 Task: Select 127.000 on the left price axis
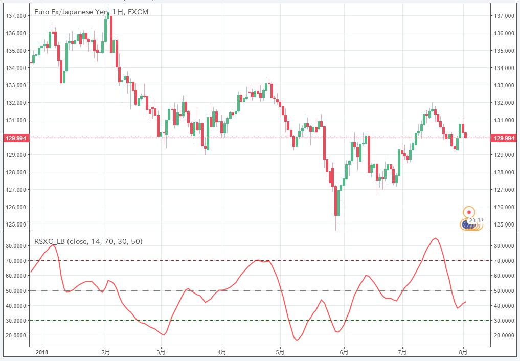(16, 190)
